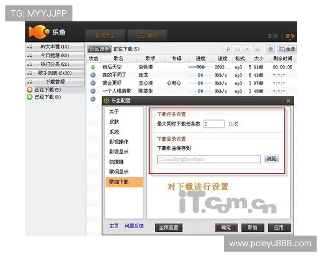Screen dimensions: 322x257
Task: Sort by 专辑 column header
Action: pyautogui.click(x=177, y=58)
